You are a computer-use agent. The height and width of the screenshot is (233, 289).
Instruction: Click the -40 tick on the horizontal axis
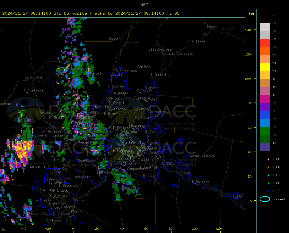(23, 229)
